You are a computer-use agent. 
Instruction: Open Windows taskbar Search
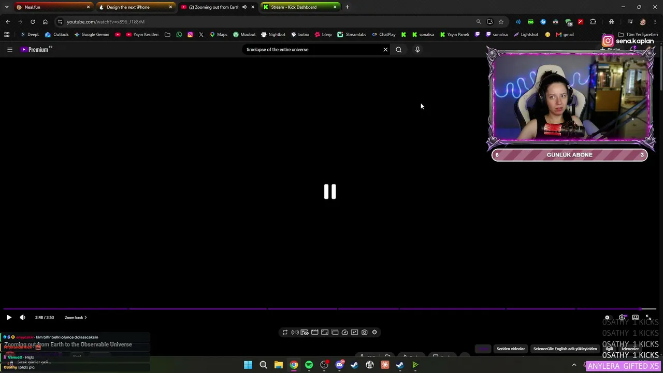[263, 365]
